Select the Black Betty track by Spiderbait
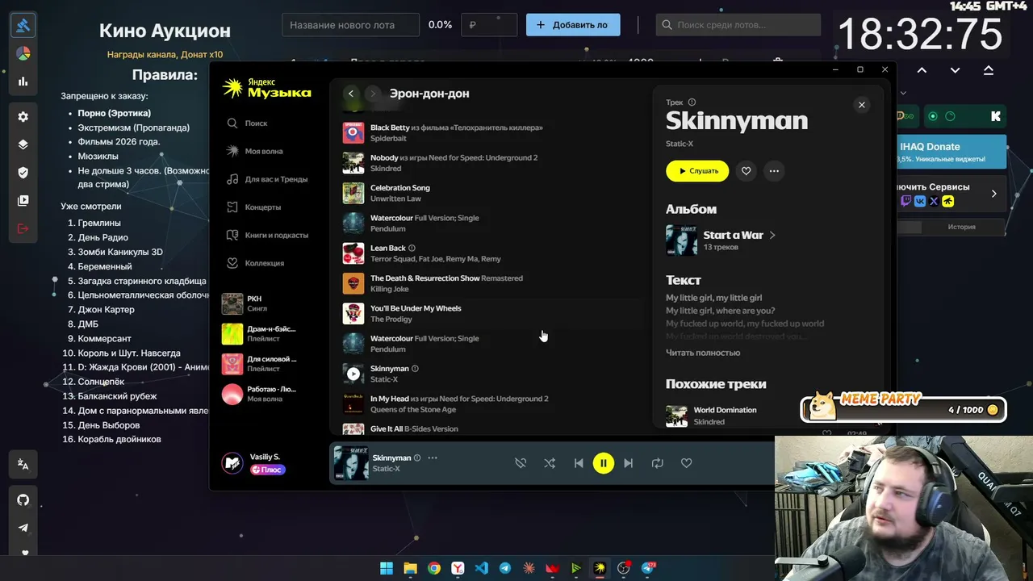Image resolution: width=1033 pixels, height=581 pixels. click(x=492, y=133)
